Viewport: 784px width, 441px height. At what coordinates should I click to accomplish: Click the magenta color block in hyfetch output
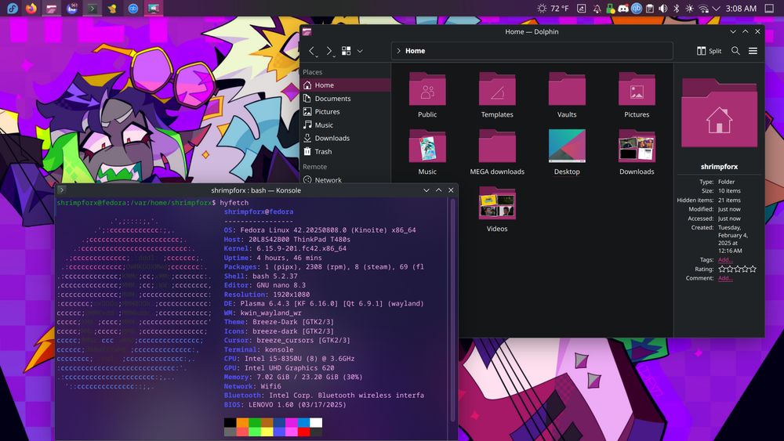[x=292, y=422]
